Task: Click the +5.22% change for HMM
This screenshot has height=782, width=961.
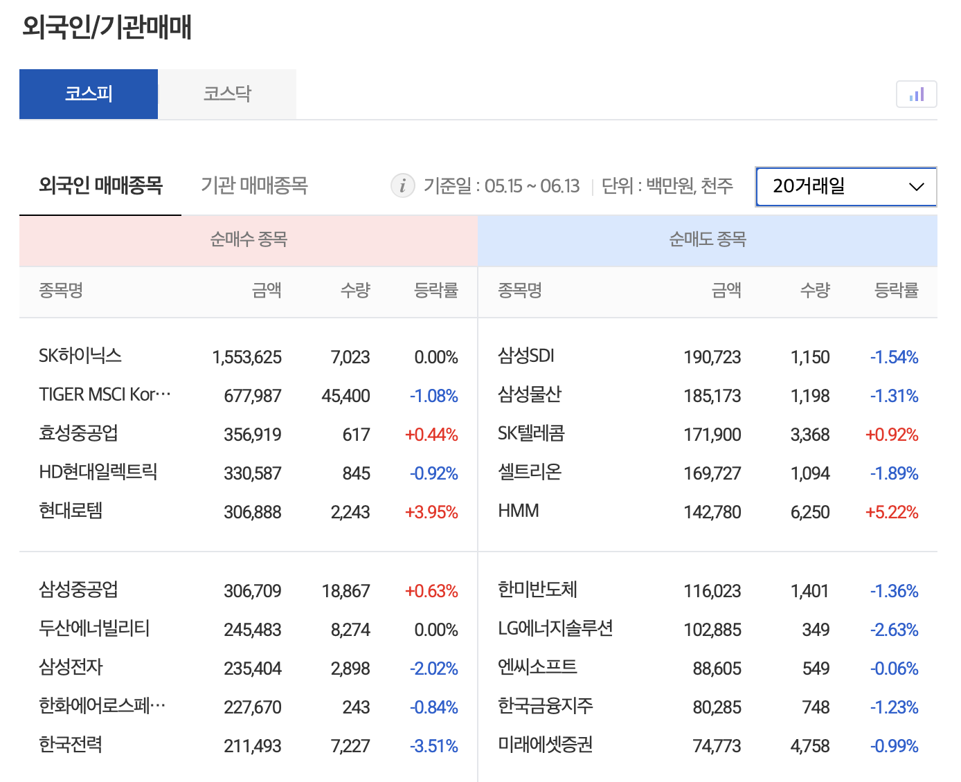Action: click(x=892, y=512)
